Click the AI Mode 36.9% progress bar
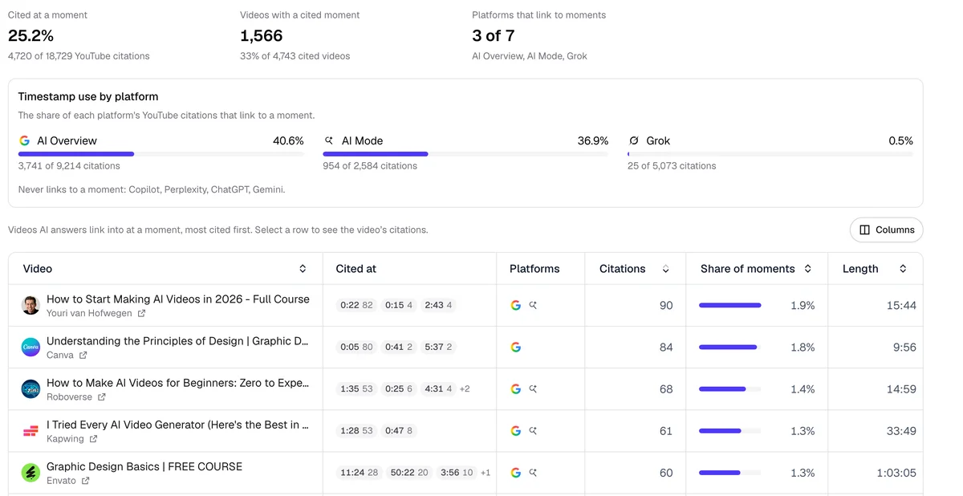Image resolution: width=963 pixels, height=496 pixels. (x=465, y=154)
